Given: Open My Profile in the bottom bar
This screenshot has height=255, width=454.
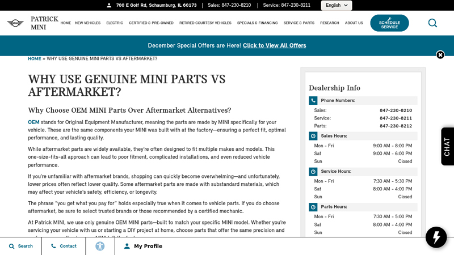Looking at the screenshot, I should [x=143, y=246].
